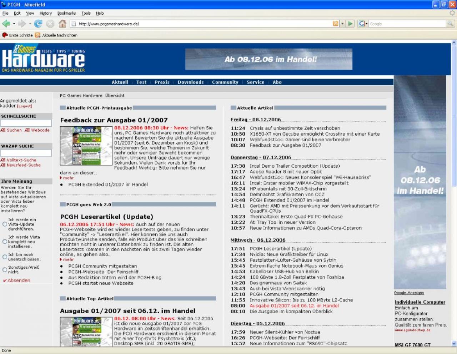Open Community in the site navigation
The image size is (457, 354).
(225, 82)
